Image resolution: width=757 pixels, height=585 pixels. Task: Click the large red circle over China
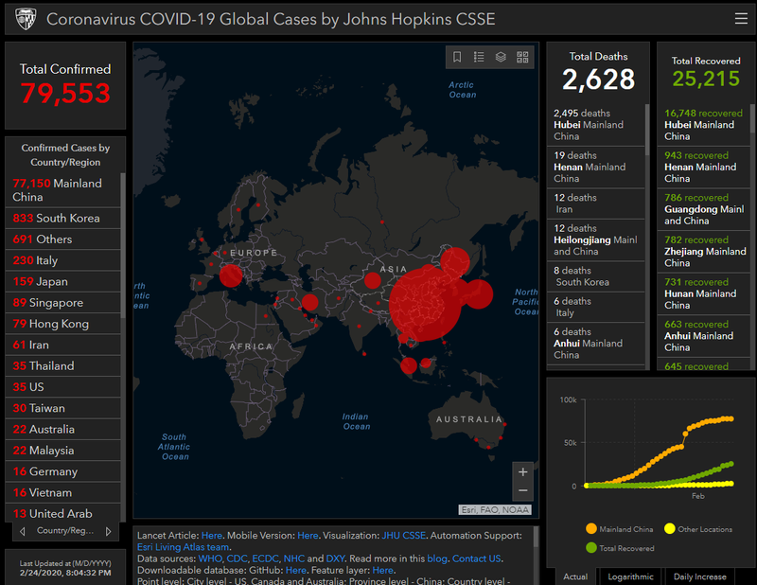point(425,306)
